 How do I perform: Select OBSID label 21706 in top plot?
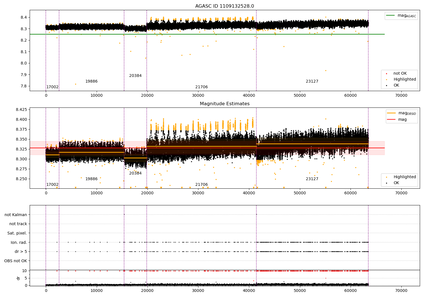(202, 87)
